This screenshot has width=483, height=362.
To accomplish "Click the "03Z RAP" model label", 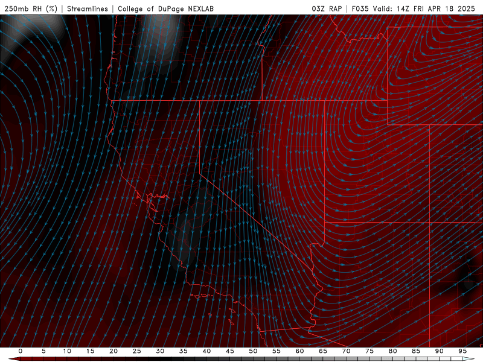I will (327, 9).
